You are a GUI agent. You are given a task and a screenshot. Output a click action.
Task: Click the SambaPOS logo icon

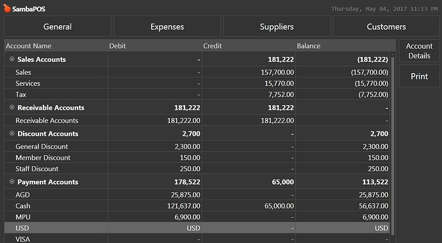tap(7, 8)
